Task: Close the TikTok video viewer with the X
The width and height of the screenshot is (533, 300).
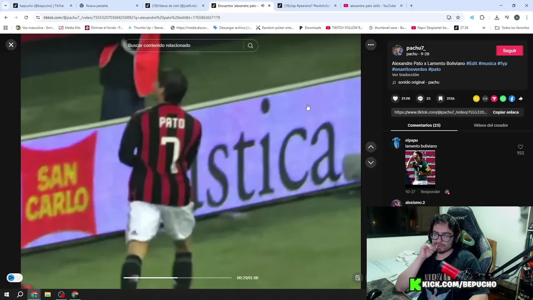Action: coord(11,45)
